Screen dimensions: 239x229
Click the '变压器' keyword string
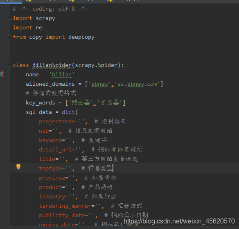(x=109, y=102)
